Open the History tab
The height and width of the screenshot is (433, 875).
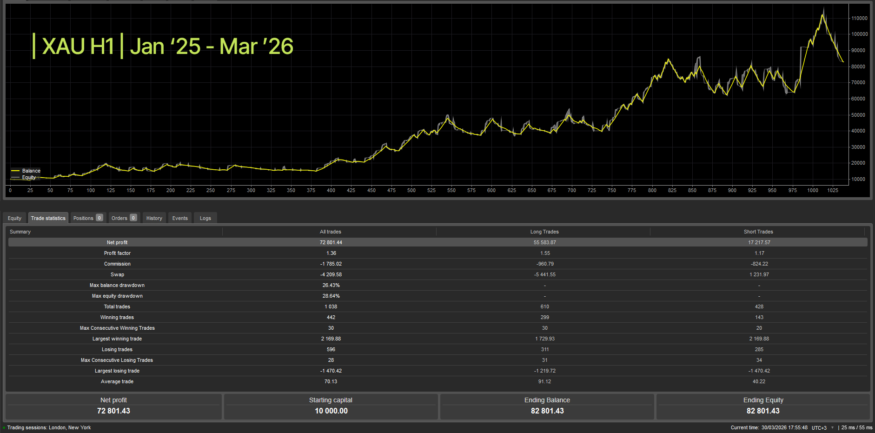coord(154,218)
